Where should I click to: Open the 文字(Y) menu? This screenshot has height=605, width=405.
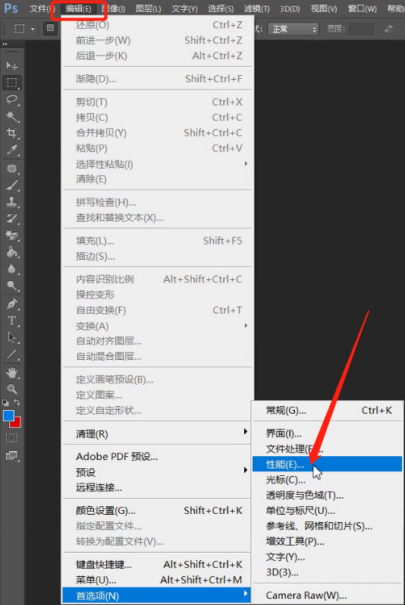click(x=184, y=8)
